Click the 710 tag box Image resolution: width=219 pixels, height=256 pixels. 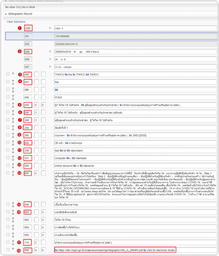tap(27, 242)
